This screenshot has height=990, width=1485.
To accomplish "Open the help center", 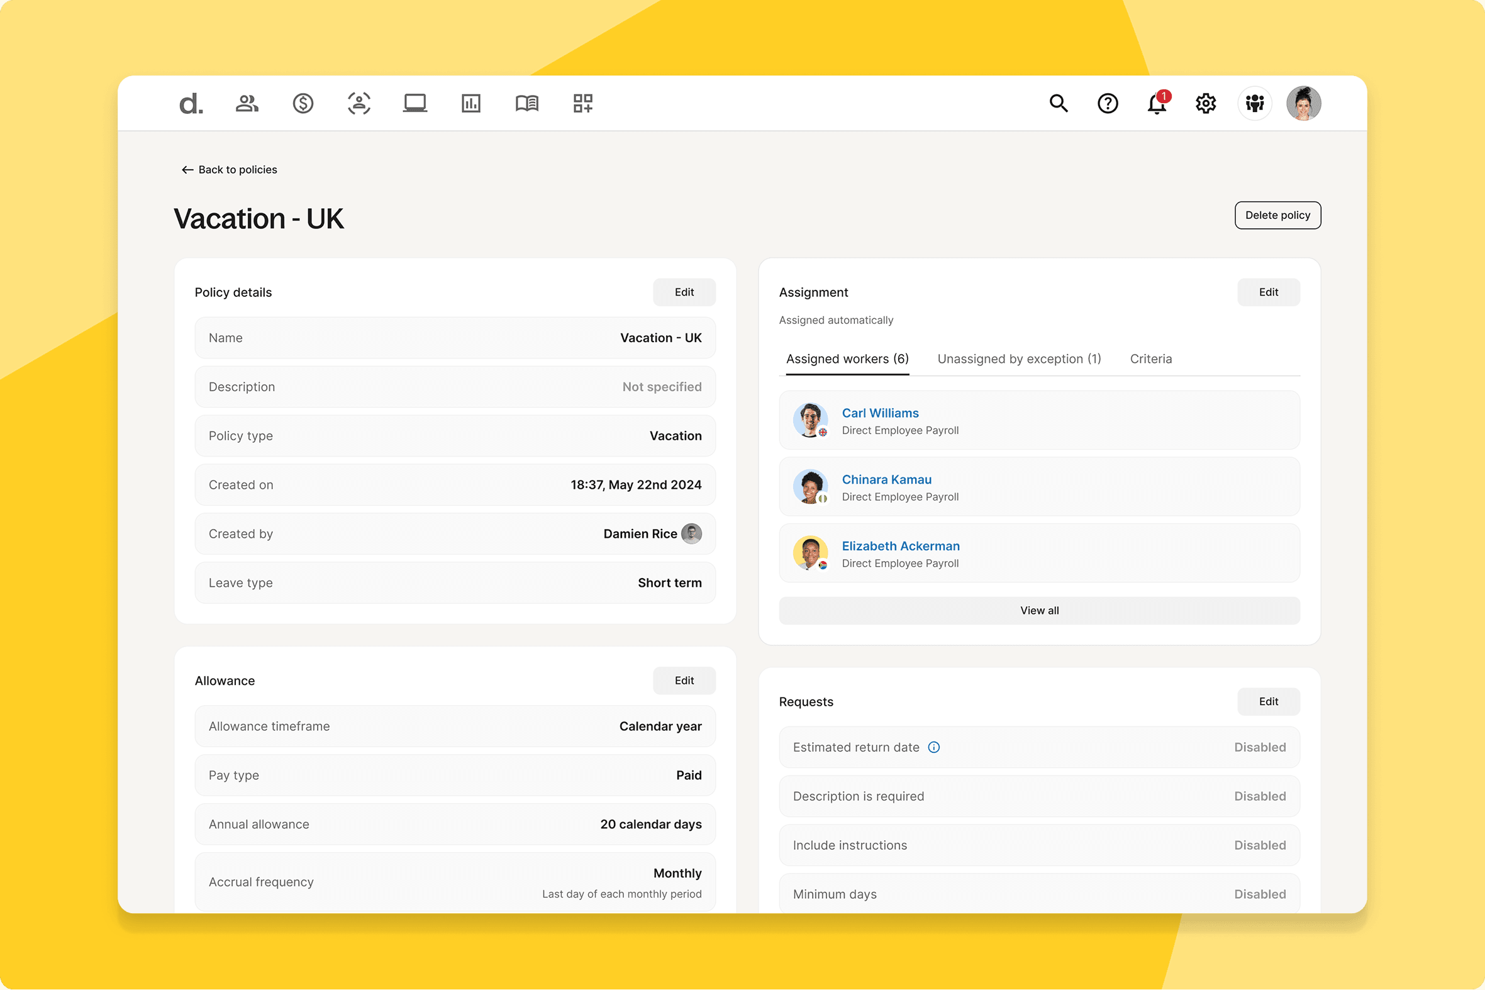I will (1108, 103).
